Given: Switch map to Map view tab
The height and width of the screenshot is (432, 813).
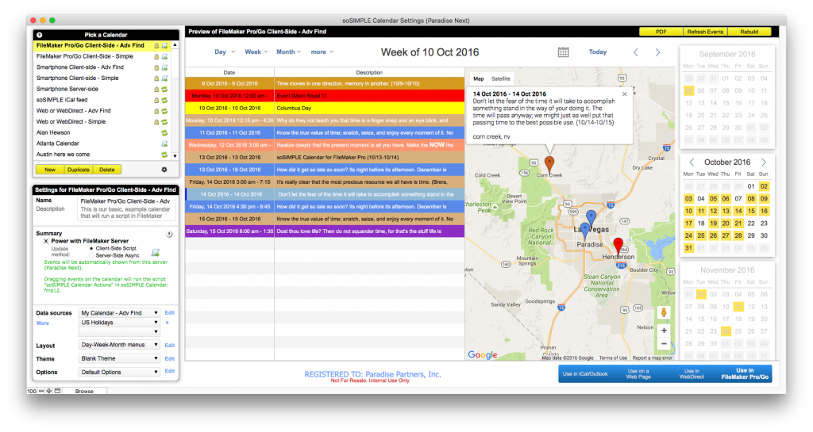Looking at the screenshot, I should [x=479, y=78].
